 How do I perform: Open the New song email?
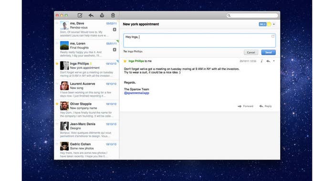[x=86, y=90]
